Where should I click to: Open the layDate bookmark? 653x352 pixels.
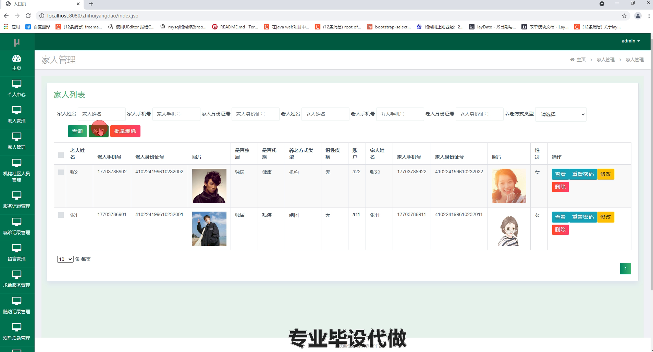493,27
